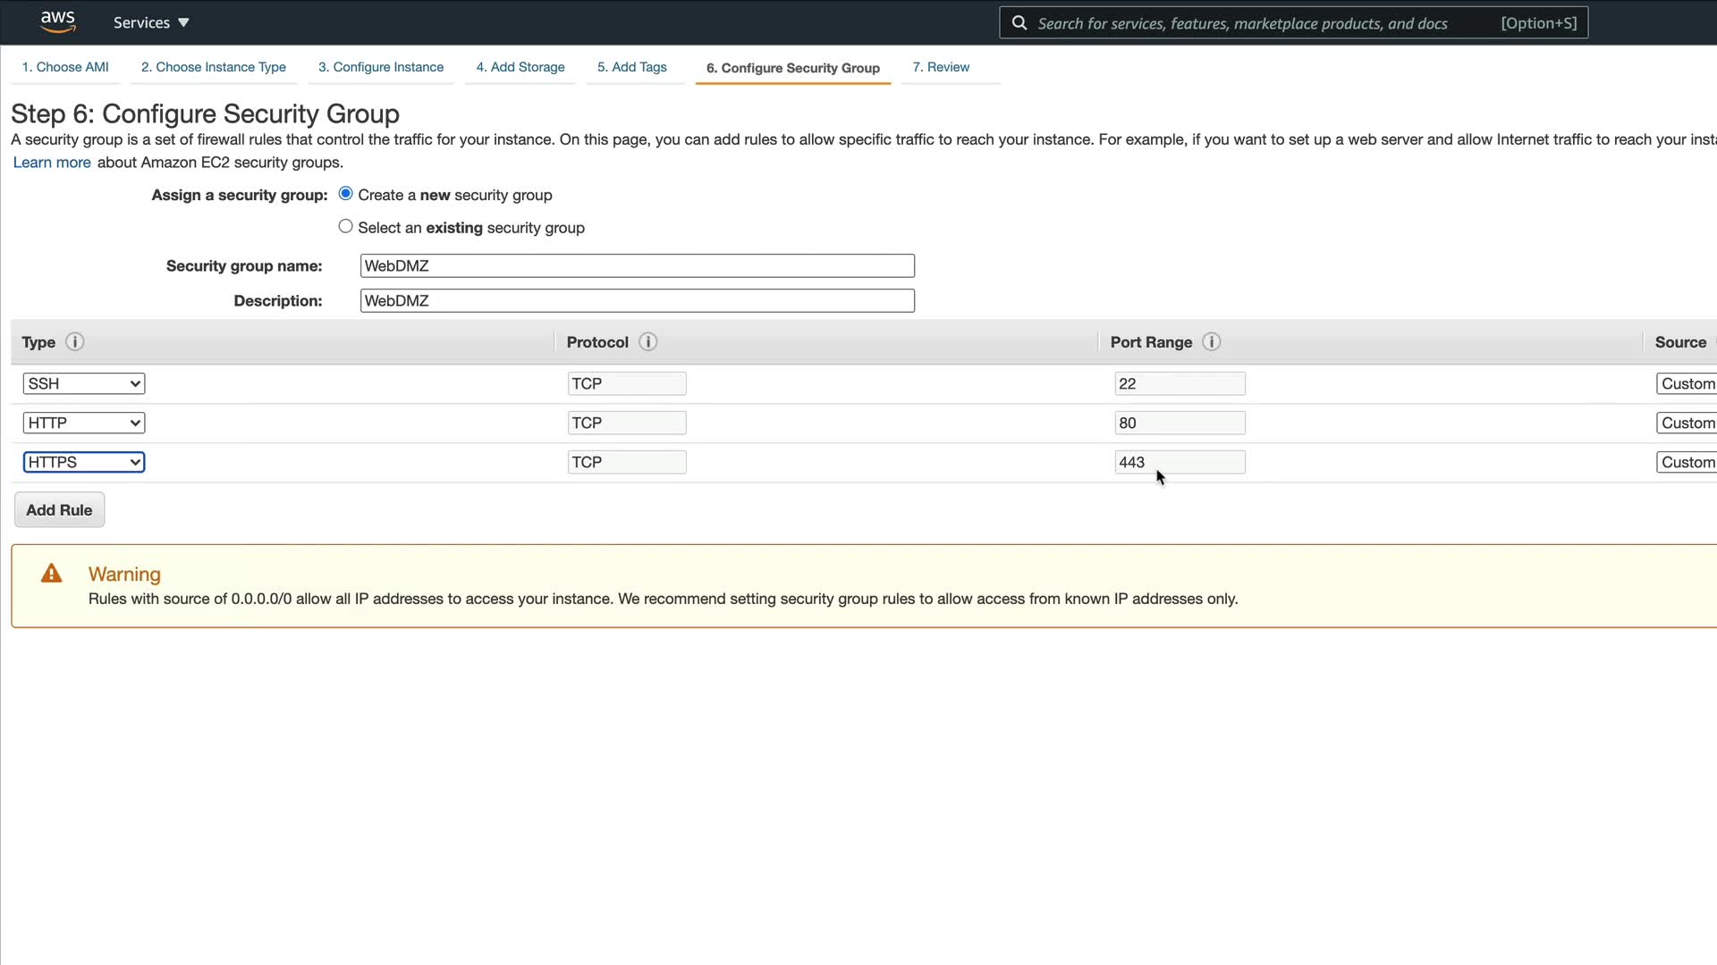Click the Type column info icon
The width and height of the screenshot is (1717, 965).
coord(75,342)
